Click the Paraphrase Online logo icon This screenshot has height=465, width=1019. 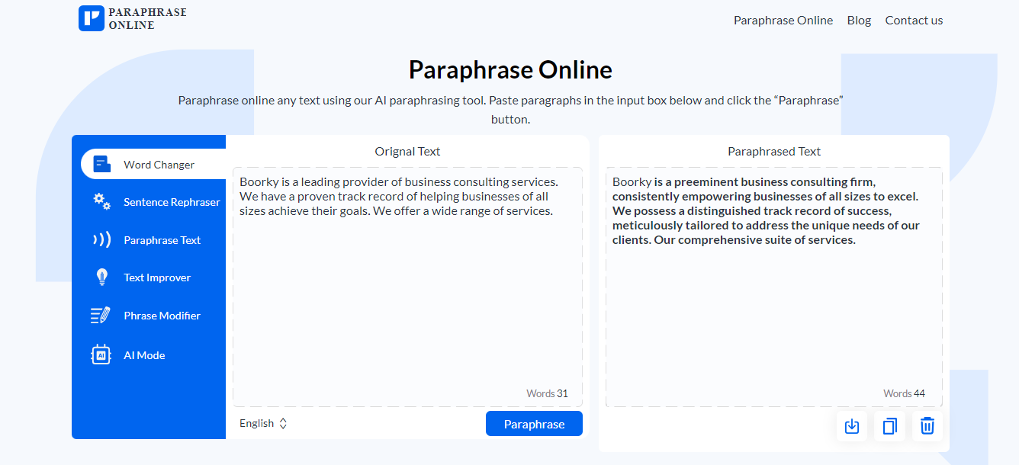coord(92,18)
